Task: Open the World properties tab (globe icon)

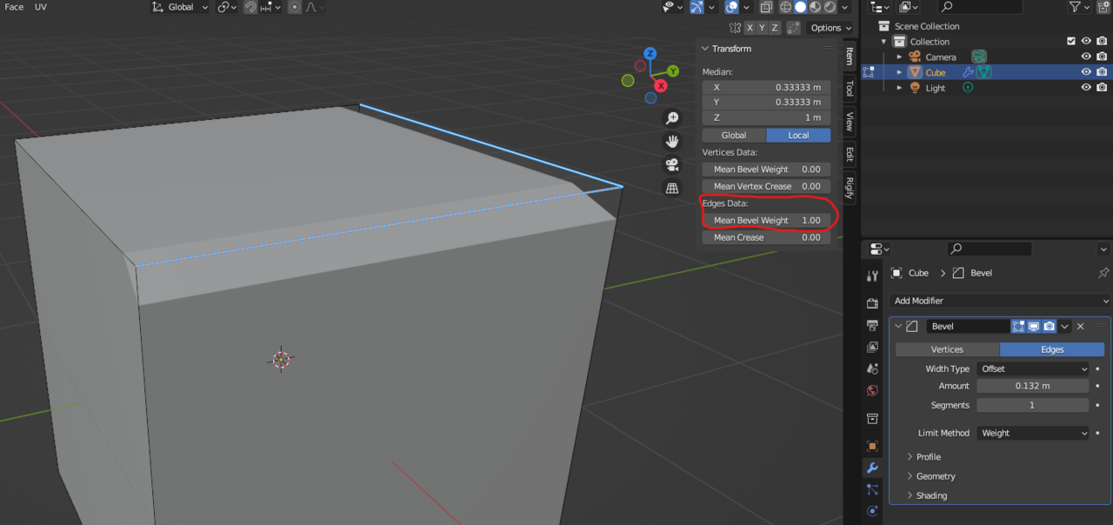Action: (871, 390)
